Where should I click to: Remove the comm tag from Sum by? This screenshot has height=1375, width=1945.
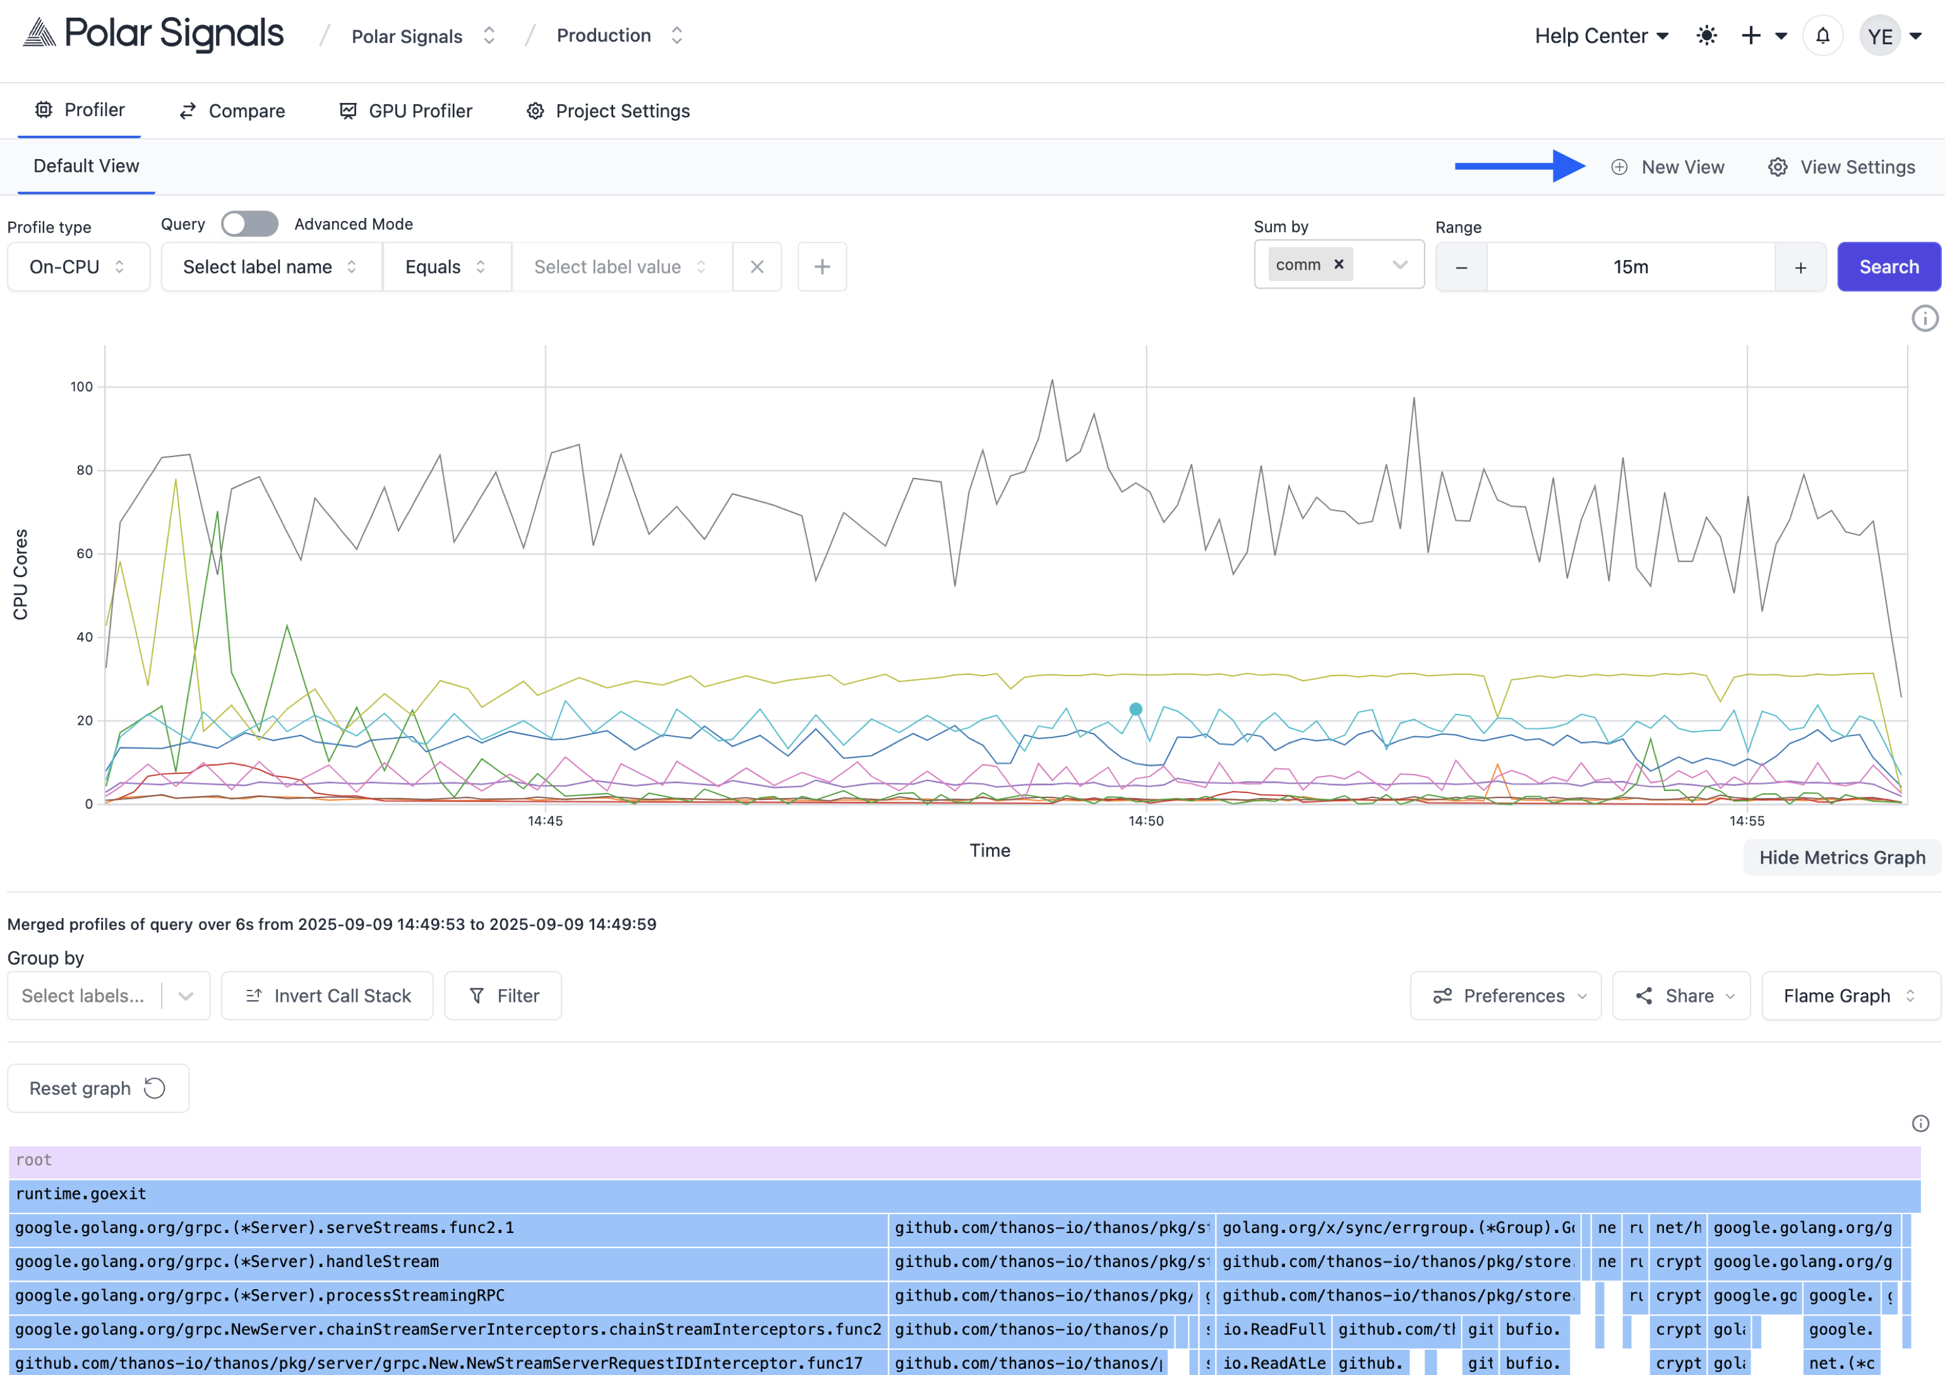point(1339,264)
